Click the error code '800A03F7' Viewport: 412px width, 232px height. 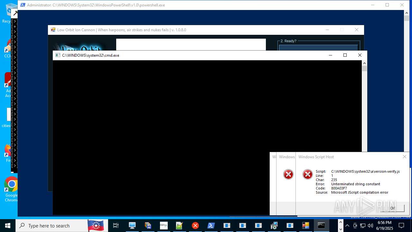pyautogui.click(x=339, y=188)
